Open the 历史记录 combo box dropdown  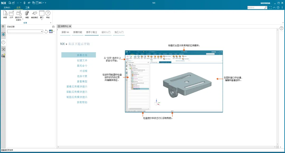point(42,31)
